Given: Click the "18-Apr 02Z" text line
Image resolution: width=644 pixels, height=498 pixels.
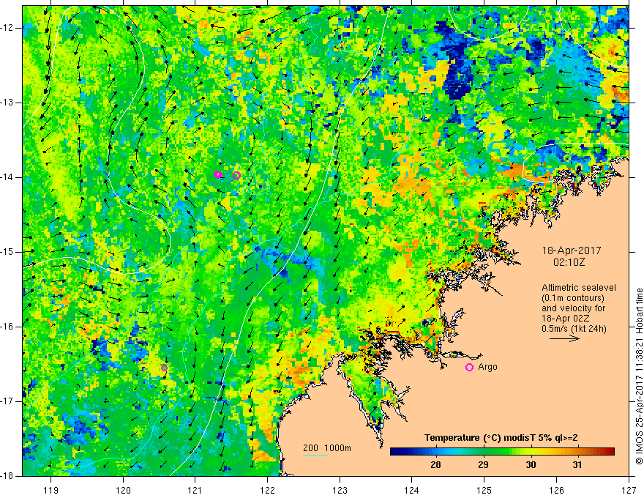Looking at the screenshot, I should pyautogui.click(x=567, y=319).
